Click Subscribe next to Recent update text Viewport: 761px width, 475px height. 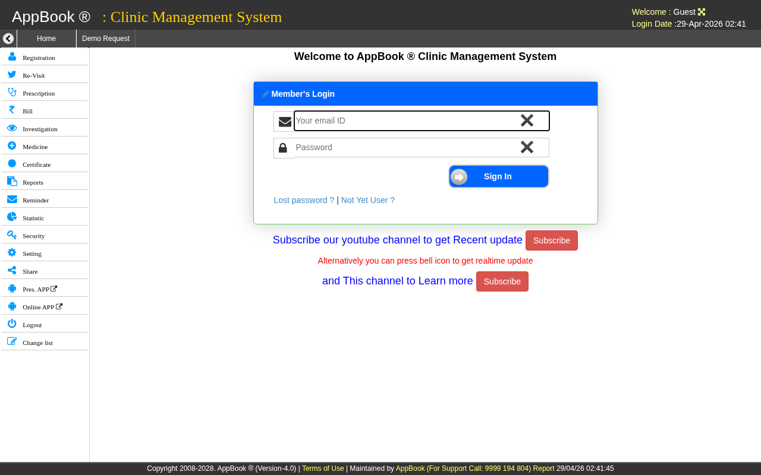click(x=551, y=240)
